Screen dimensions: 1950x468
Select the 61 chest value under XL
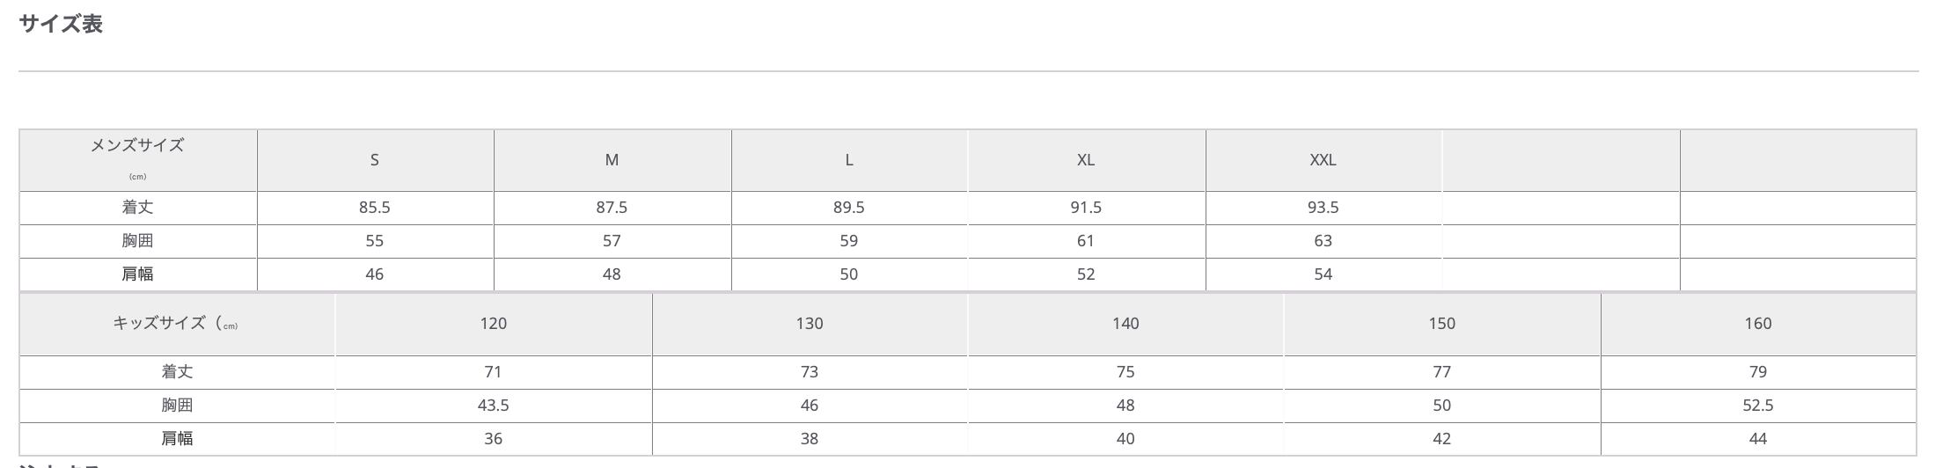(x=1086, y=241)
